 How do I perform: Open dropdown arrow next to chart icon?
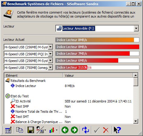[57, 130]
